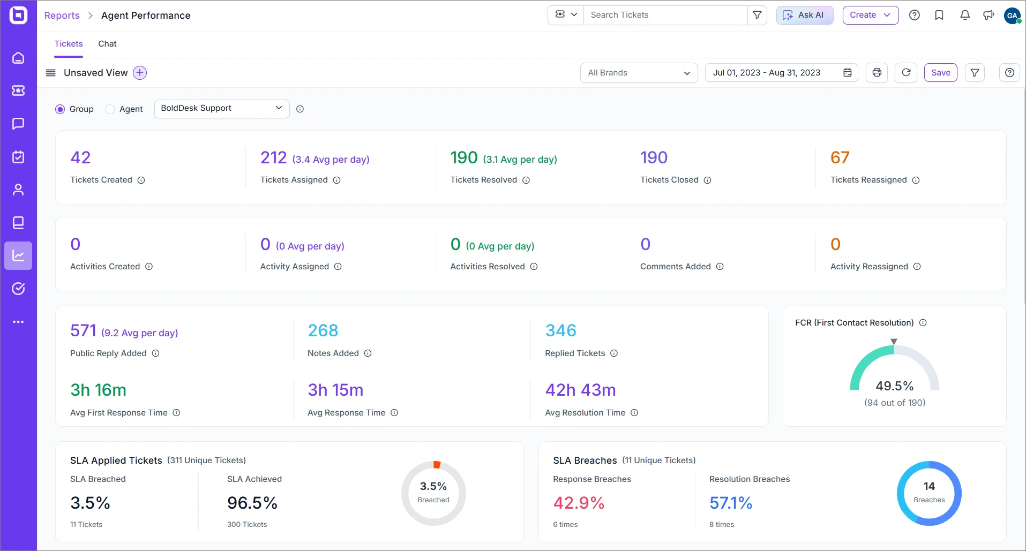Screen dimensions: 1026x551
Task: Click the print report icon
Action: click(x=877, y=73)
